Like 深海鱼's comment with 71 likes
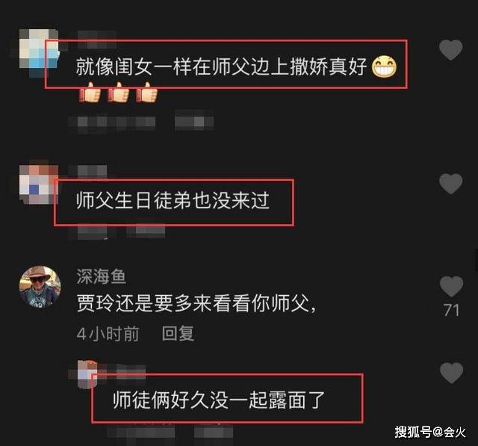This screenshot has width=478, height=446. pyautogui.click(x=451, y=287)
